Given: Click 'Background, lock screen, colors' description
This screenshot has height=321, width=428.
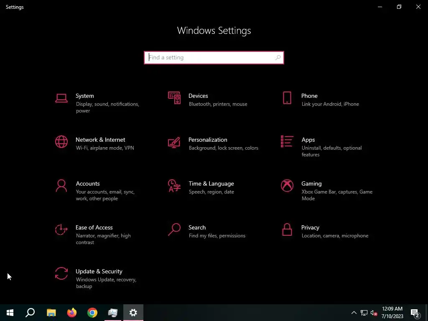Looking at the screenshot, I should coord(223,148).
